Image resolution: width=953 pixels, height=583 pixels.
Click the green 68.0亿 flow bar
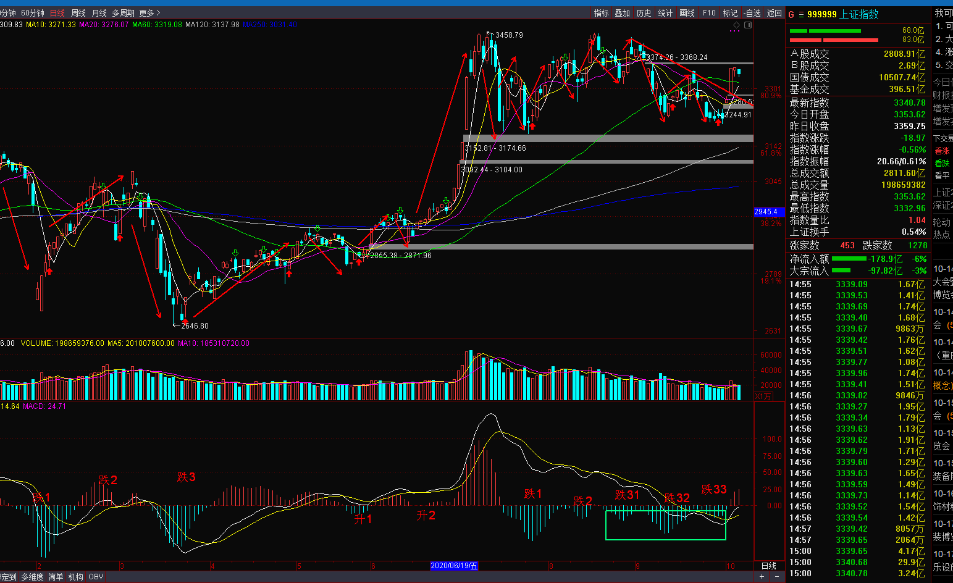coord(825,30)
